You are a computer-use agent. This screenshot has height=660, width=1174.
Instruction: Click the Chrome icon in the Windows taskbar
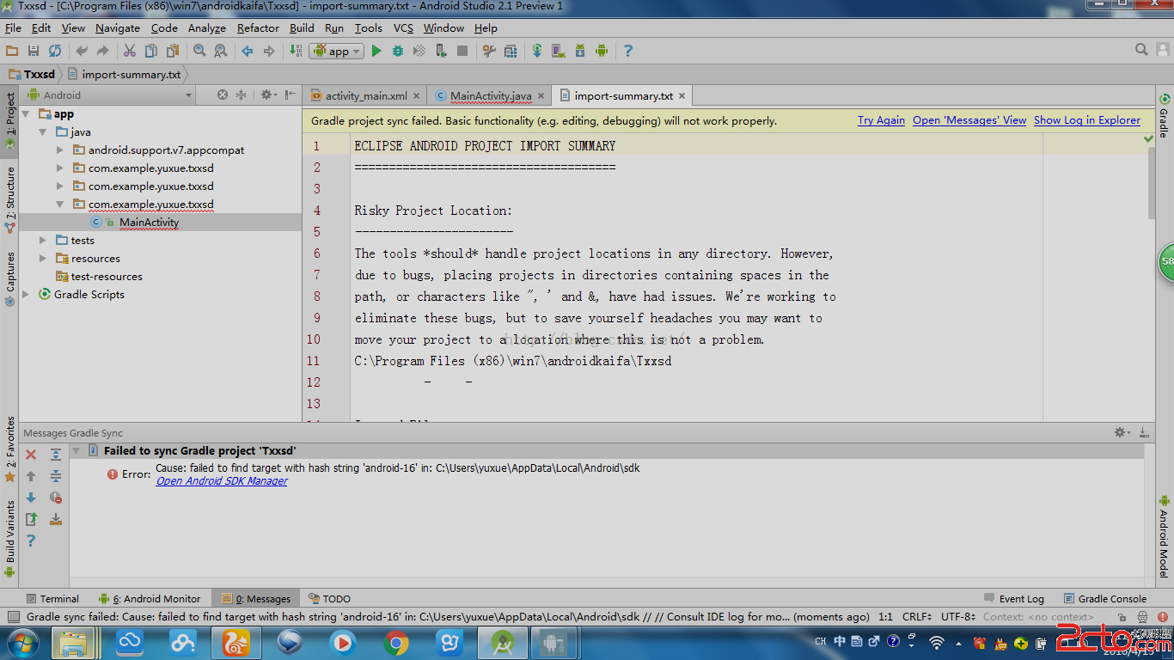[396, 642]
